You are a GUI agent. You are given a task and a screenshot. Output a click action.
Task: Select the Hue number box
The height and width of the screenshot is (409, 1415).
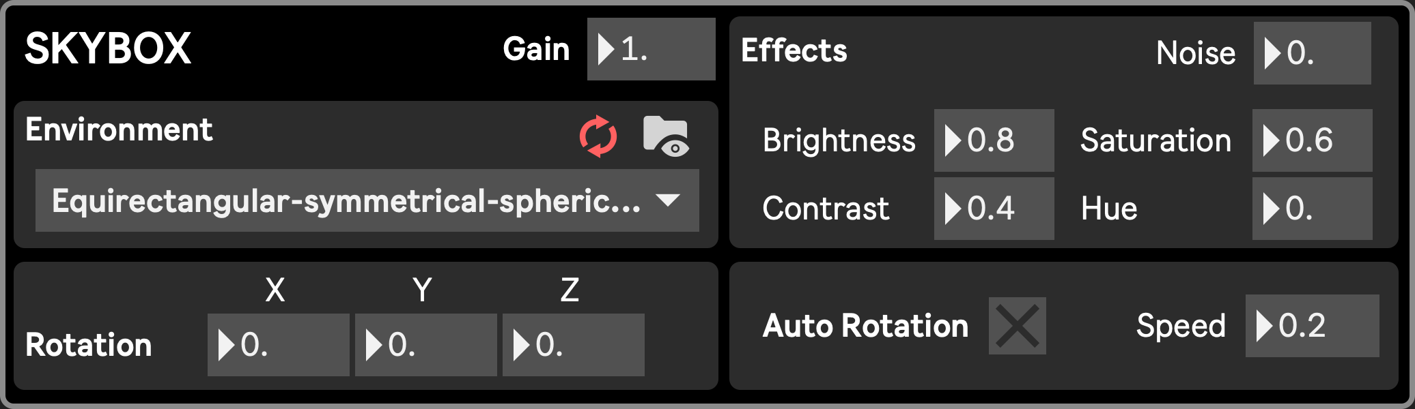(1313, 209)
